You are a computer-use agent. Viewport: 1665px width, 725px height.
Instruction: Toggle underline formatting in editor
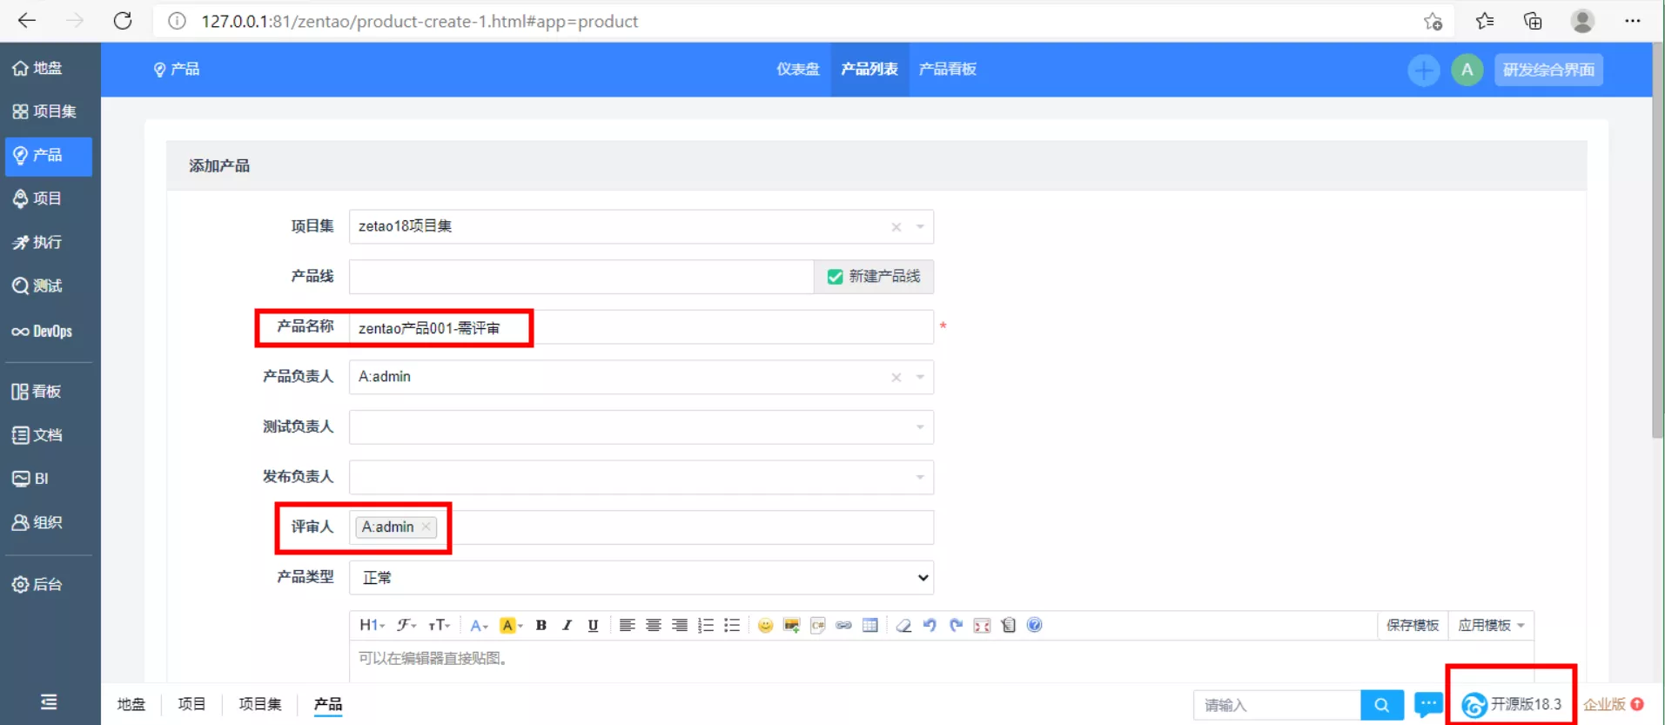[593, 625]
